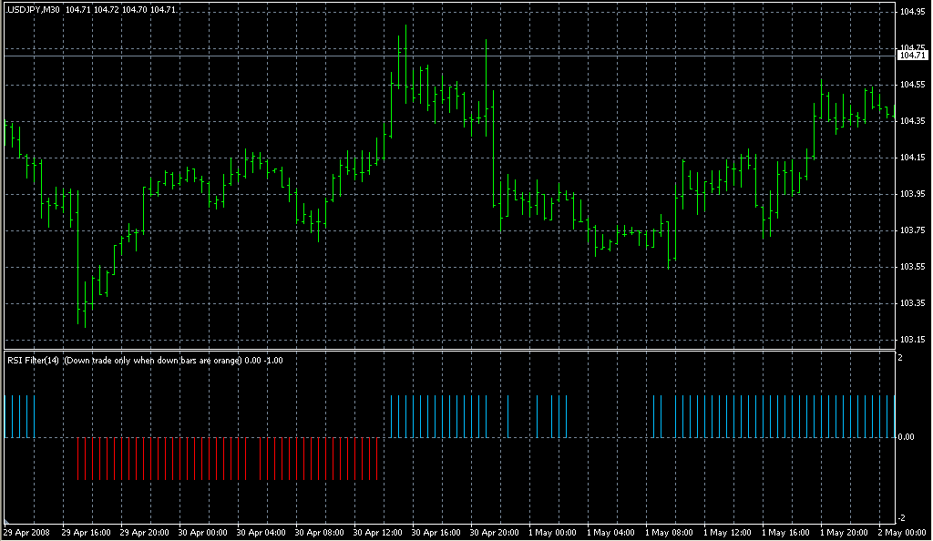Click the USDJPY,M30 symbol label
Screen dimensions: 933x541
[32, 9]
